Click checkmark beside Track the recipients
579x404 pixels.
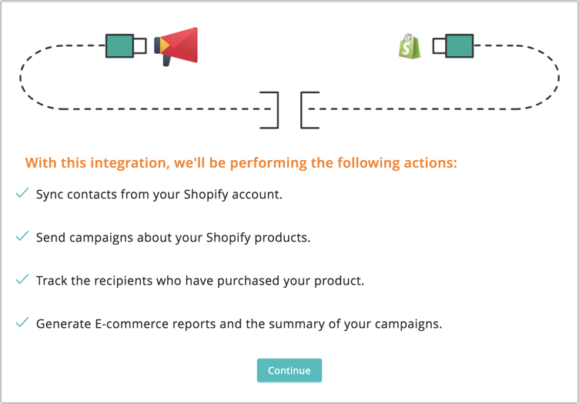(22, 279)
